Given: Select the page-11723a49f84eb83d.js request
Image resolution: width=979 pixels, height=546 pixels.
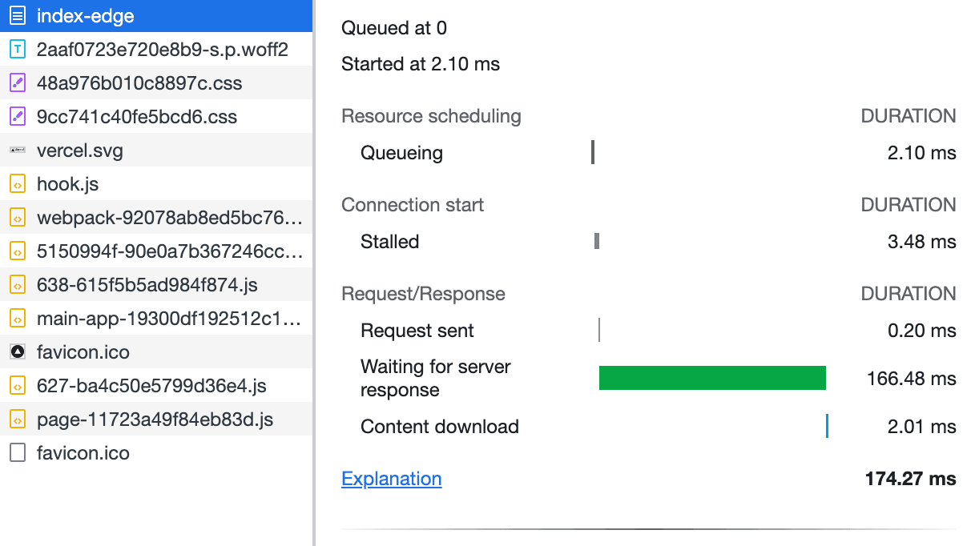Looking at the screenshot, I should point(155,420).
